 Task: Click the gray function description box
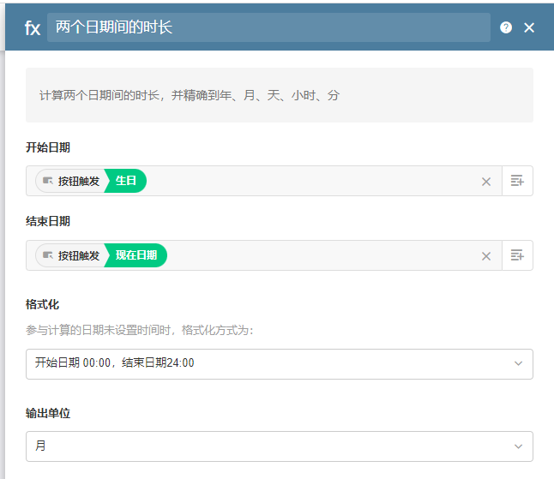279,95
